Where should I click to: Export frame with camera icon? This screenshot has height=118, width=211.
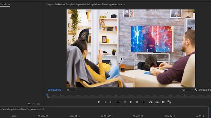click(x=163, y=102)
